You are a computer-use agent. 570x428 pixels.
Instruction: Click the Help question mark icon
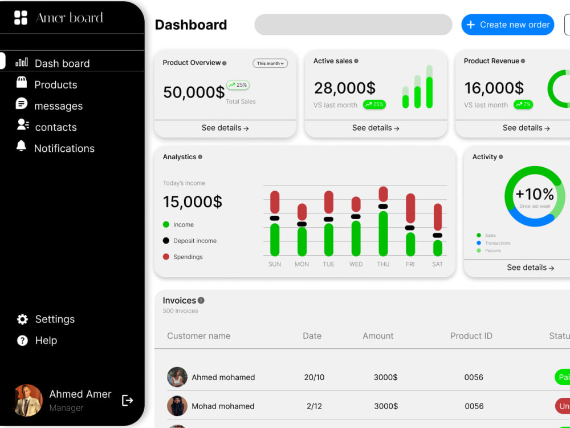(22, 340)
